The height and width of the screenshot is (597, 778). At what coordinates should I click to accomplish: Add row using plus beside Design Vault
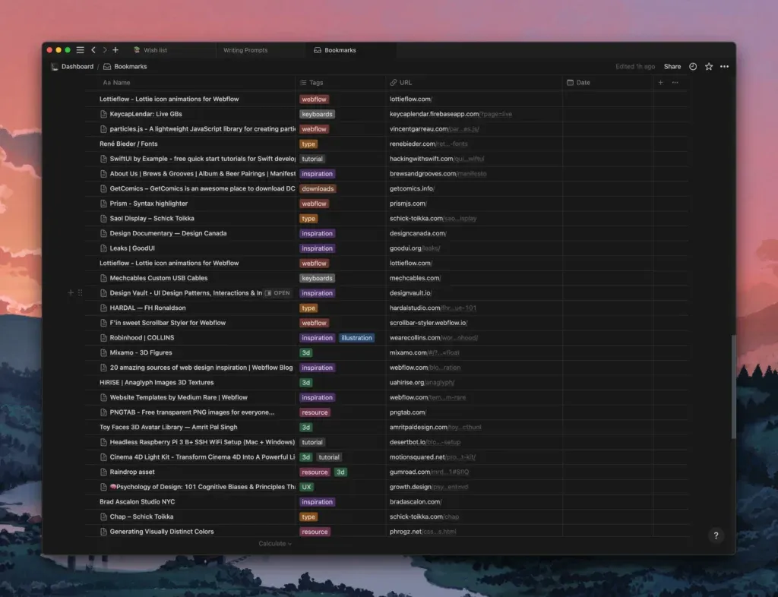coord(71,293)
